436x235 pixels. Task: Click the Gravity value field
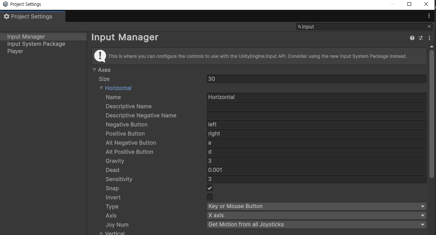click(x=316, y=161)
